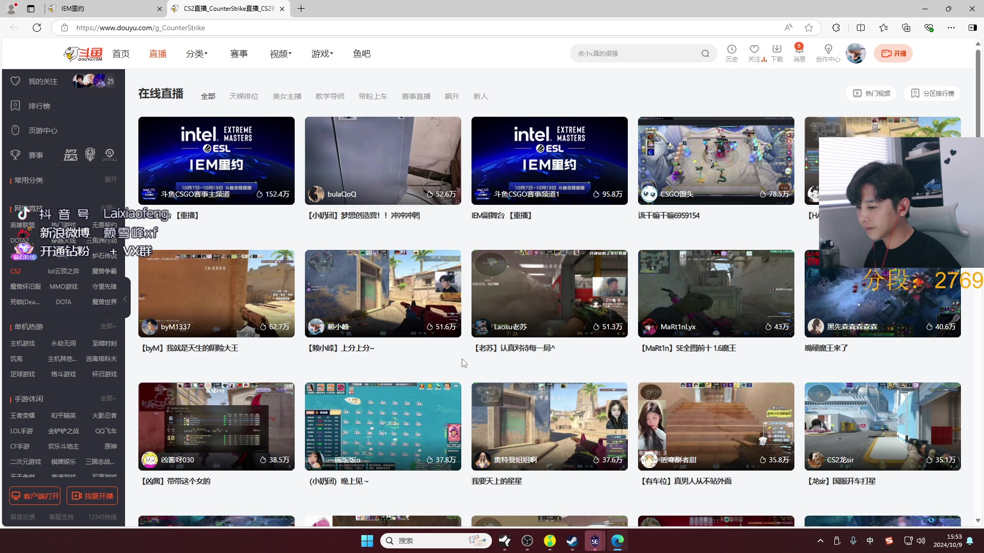This screenshot has width=984, height=553.
Task: Open 鱼吧 in the top navigation
Action: coord(362,54)
